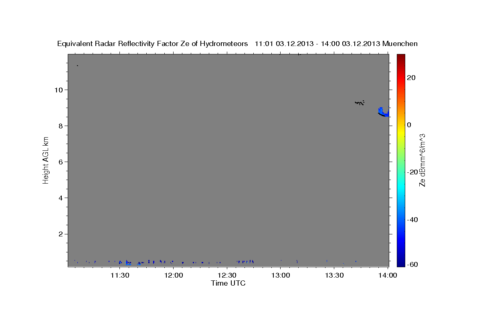Click the "Time UTC" axis label
Viewport: 481px width, 320px height.
coord(228,283)
